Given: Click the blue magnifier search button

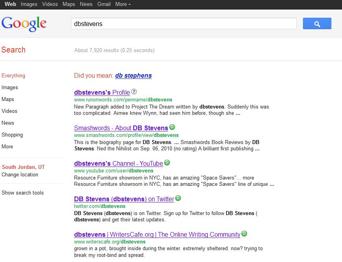Looking at the screenshot, I should click(x=317, y=24).
